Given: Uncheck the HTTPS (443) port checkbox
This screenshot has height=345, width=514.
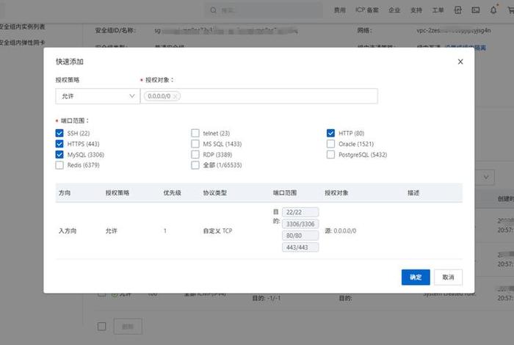Looking at the screenshot, I should coord(59,144).
